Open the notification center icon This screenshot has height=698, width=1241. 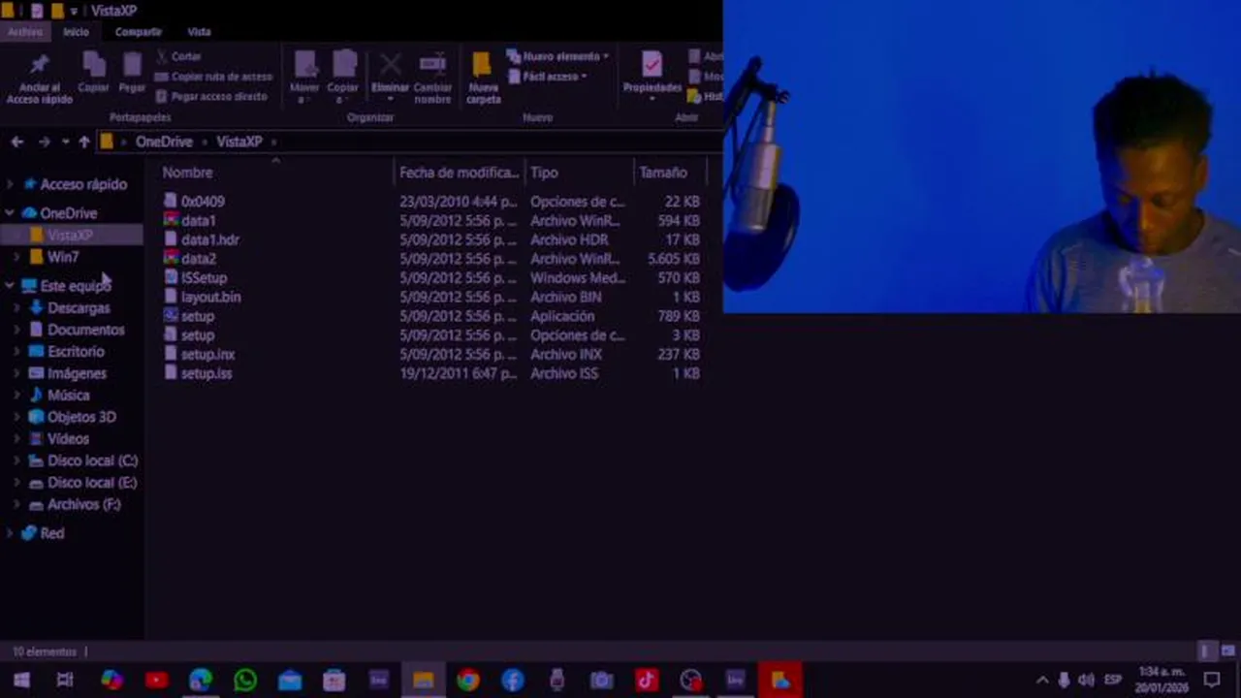click(x=1212, y=681)
